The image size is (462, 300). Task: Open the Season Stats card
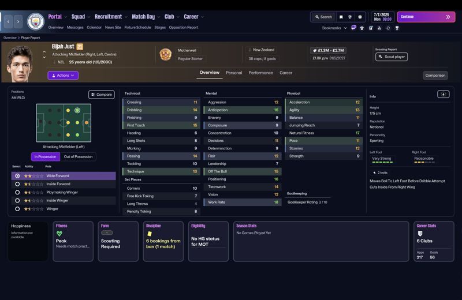pyautogui.click(x=321, y=241)
